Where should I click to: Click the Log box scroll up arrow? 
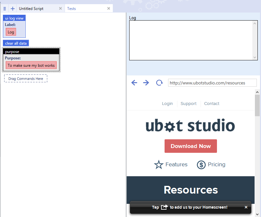click(255, 24)
